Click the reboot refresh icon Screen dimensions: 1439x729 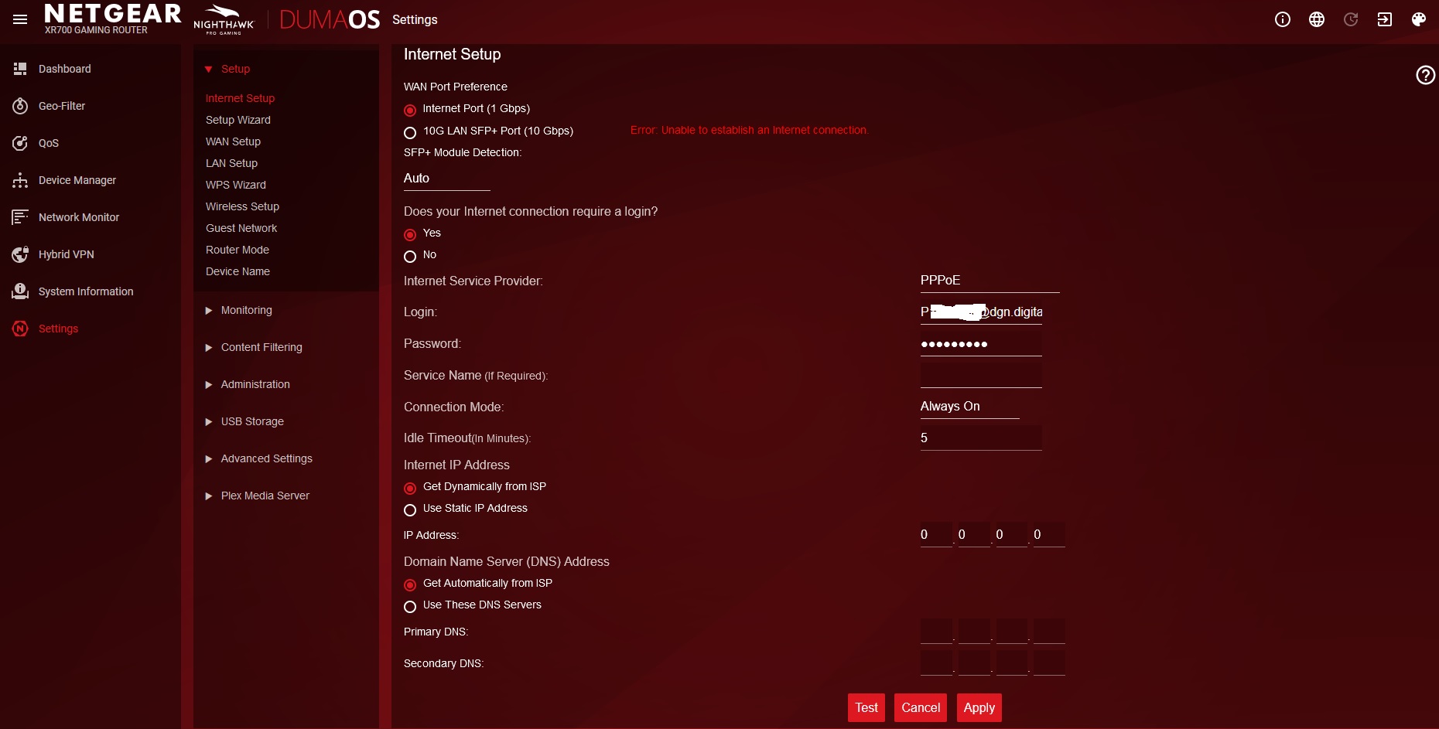1351,19
